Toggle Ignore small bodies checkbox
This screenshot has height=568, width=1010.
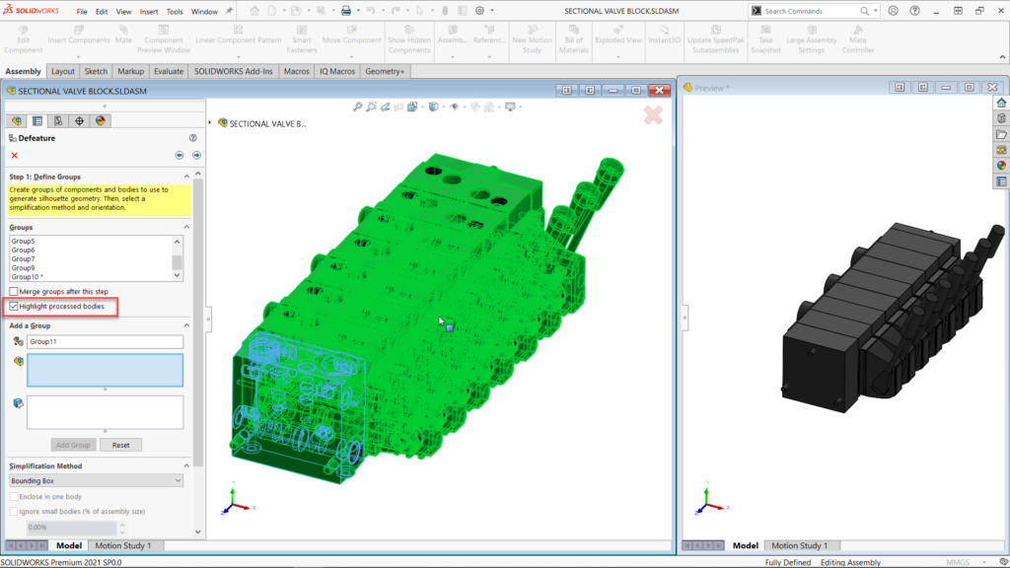point(14,512)
